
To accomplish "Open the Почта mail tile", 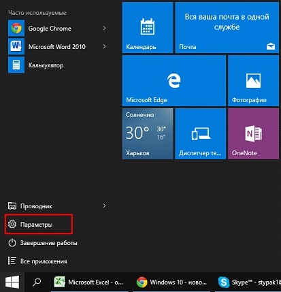I will pyautogui.click(x=227, y=27).
